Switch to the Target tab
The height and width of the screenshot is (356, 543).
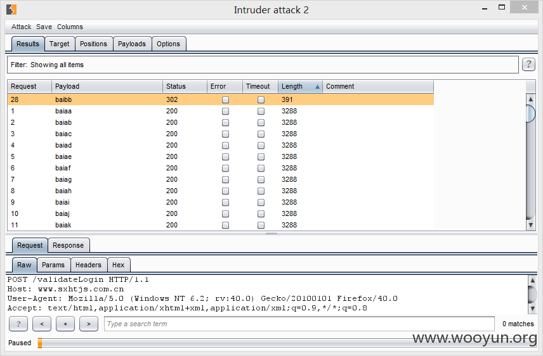[59, 44]
